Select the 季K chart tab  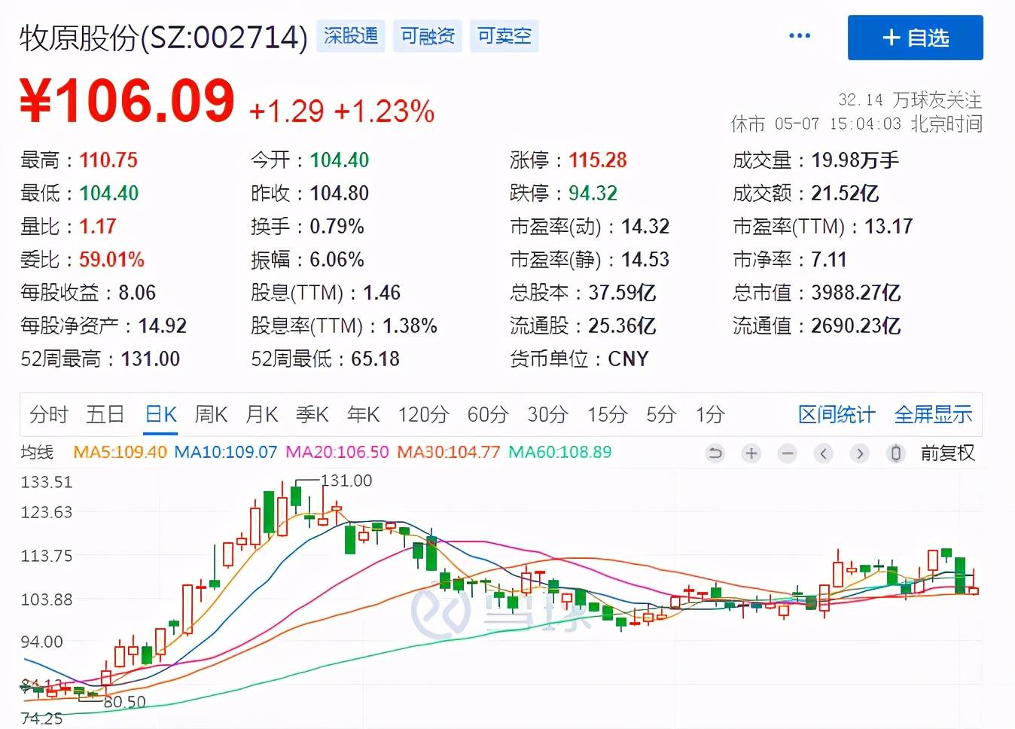coord(312,414)
